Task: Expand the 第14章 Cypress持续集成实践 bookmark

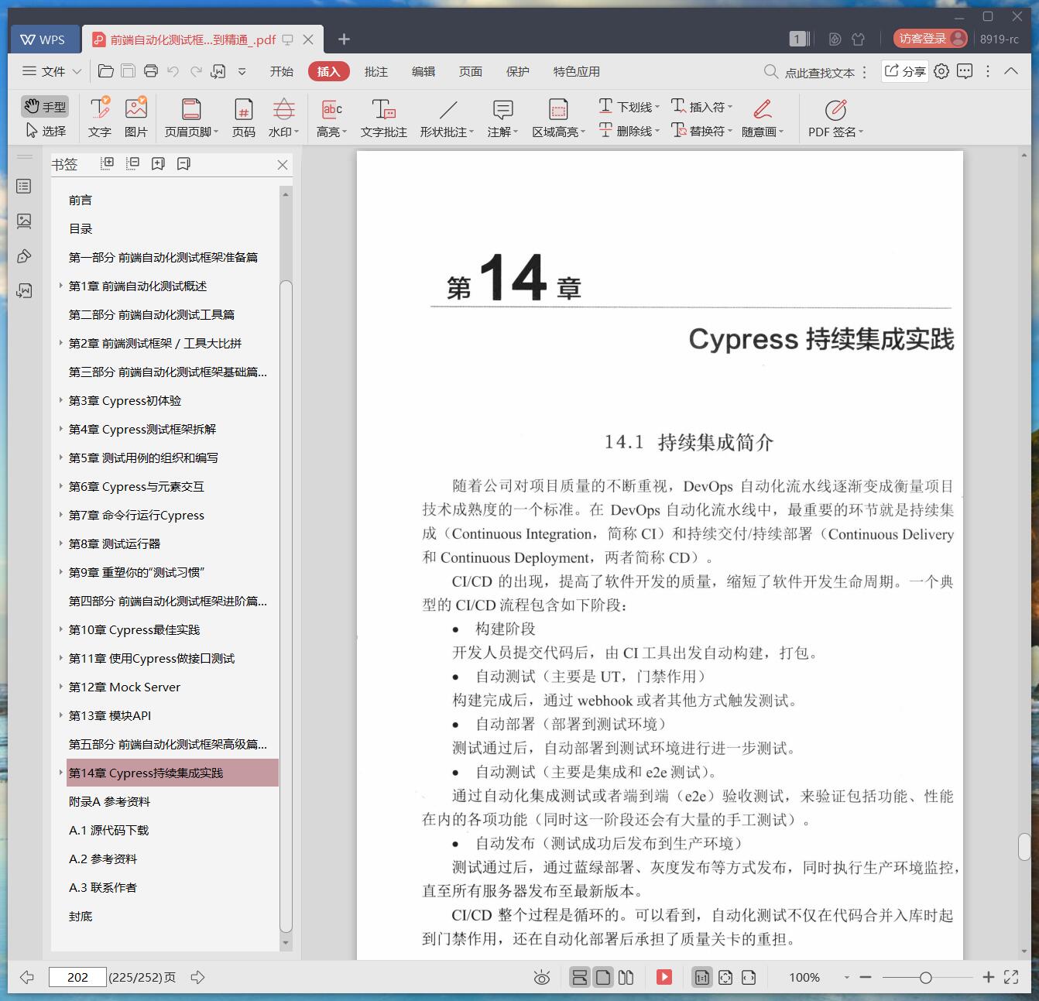Action: click(x=61, y=773)
